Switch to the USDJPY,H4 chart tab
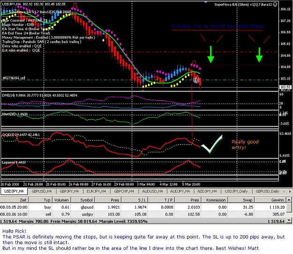 point(14,191)
